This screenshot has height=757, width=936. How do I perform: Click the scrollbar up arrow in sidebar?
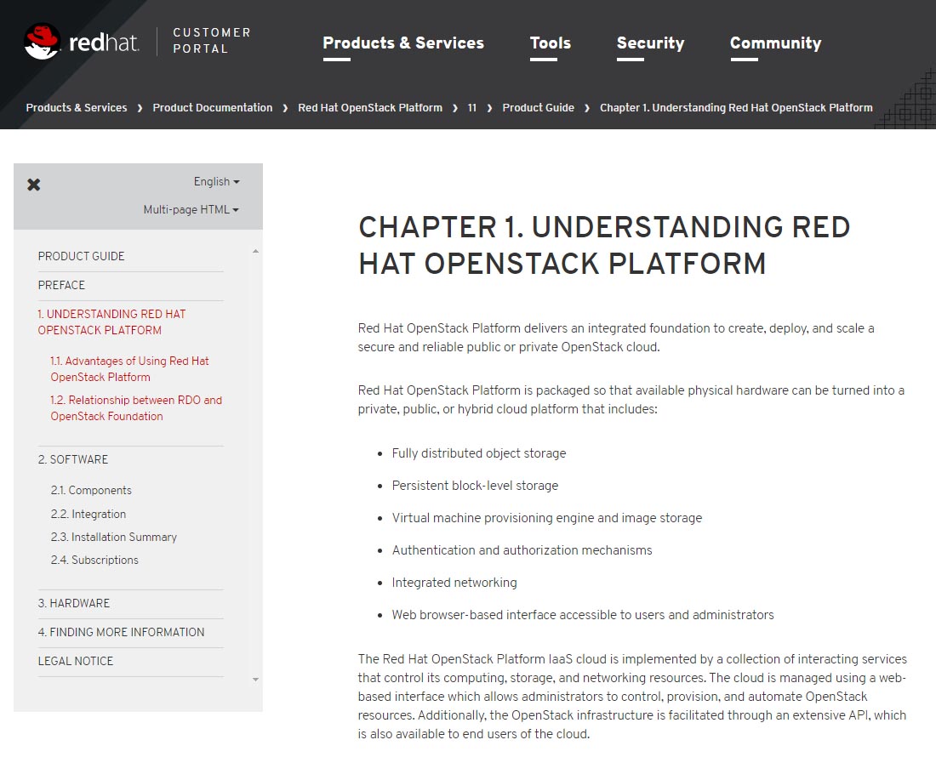[x=255, y=251]
